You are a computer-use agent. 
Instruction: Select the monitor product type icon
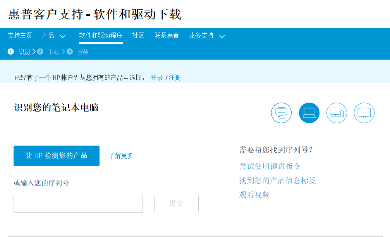[364, 113]
